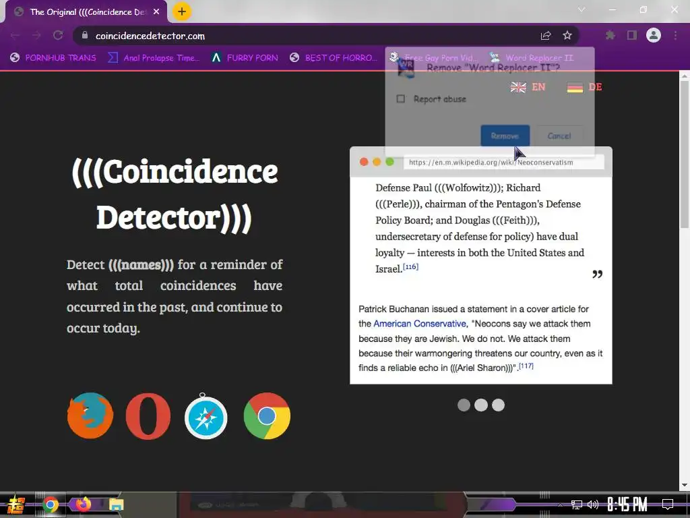Click the page scrollbar down arrow

point(685,486)
